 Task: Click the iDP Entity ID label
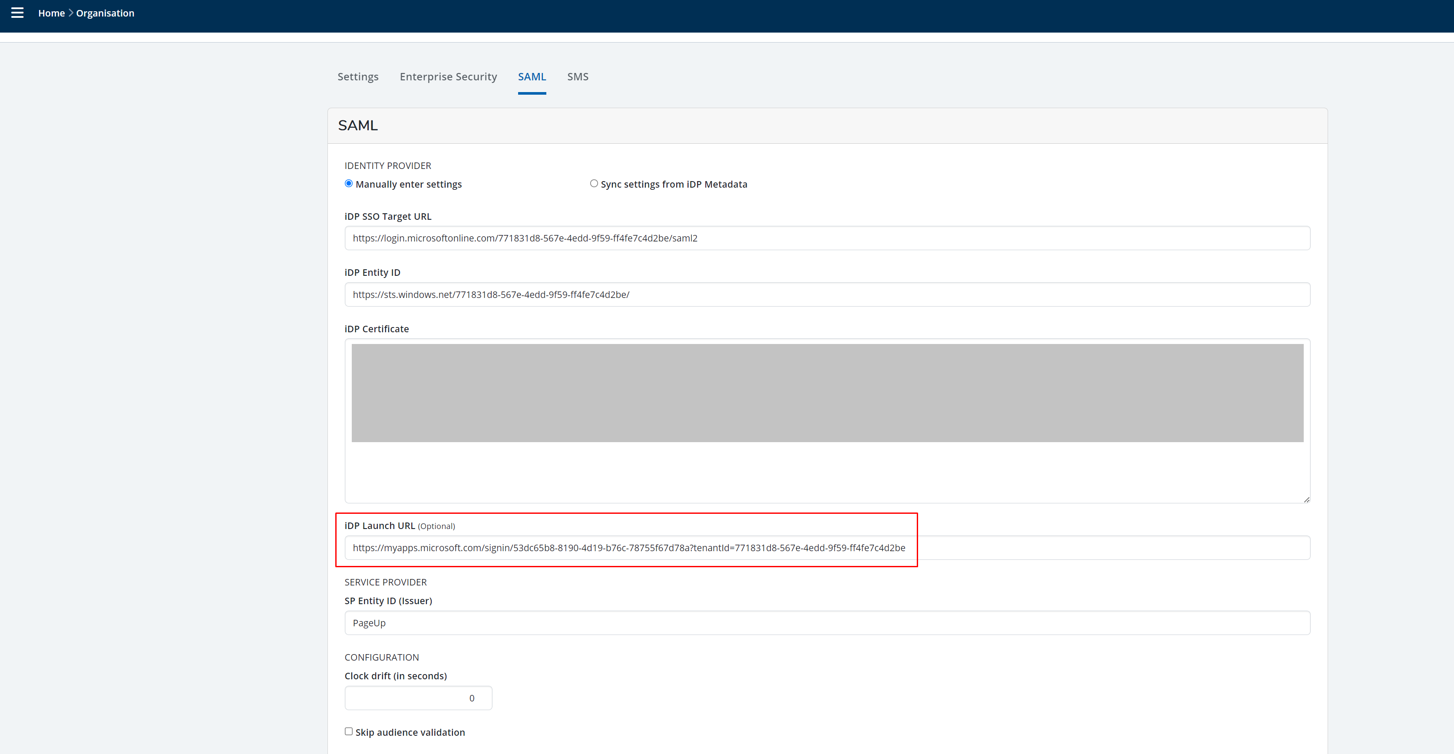[373, 273]
